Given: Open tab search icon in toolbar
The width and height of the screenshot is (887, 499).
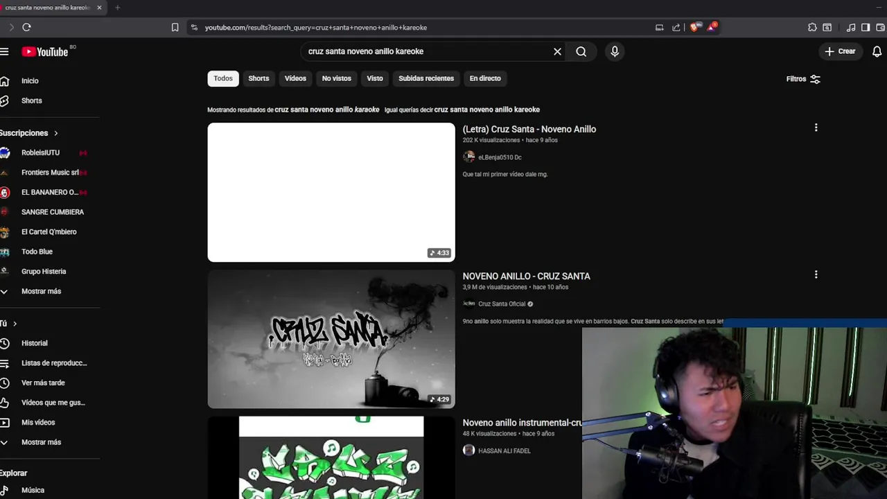Looking at the screenshot, I should tap(827, 28).
